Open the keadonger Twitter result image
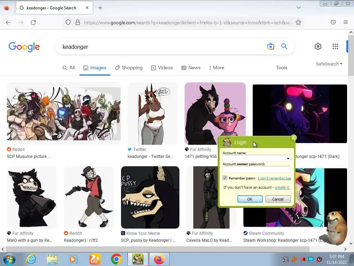 (152, 113)
